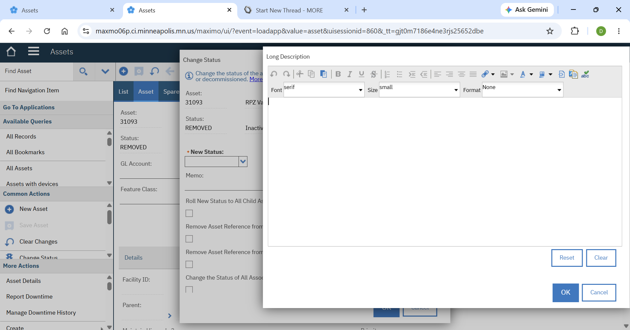630x330 pixels.
Task: Justify text in the editor
Action: tap(473, 74)
